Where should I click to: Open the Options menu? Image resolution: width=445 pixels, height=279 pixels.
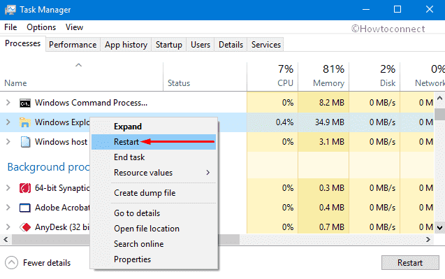tap(41, 27)
